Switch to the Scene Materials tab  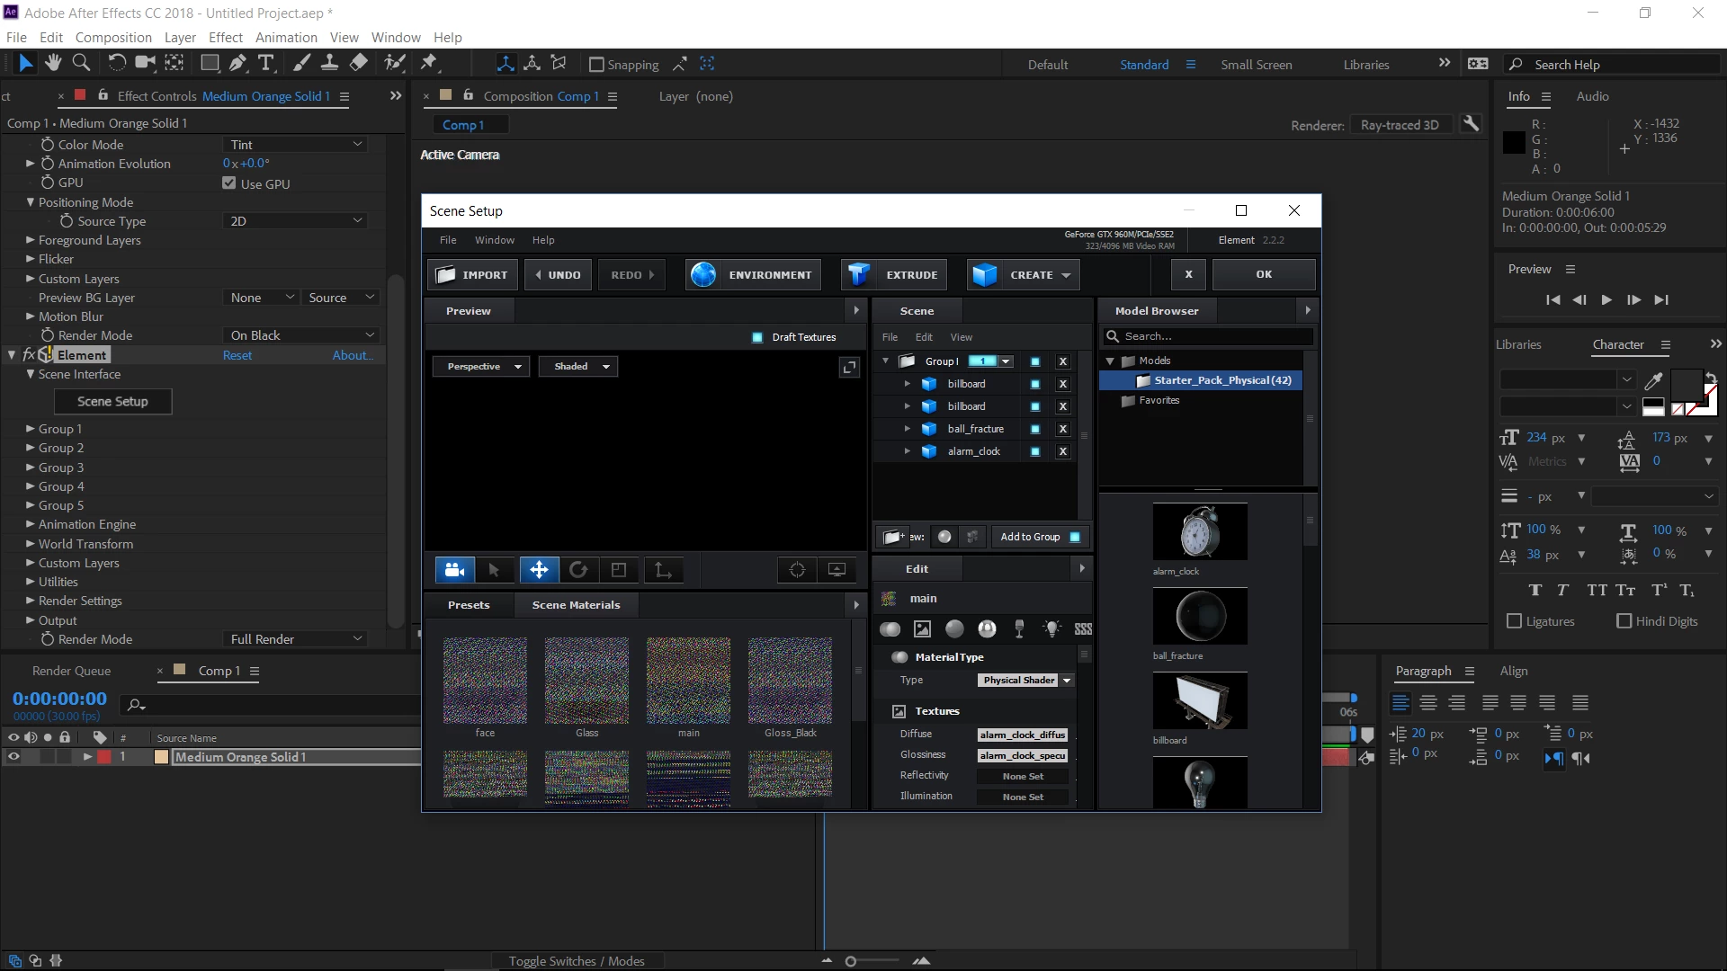pyautogui.click(x=576, y=605)
